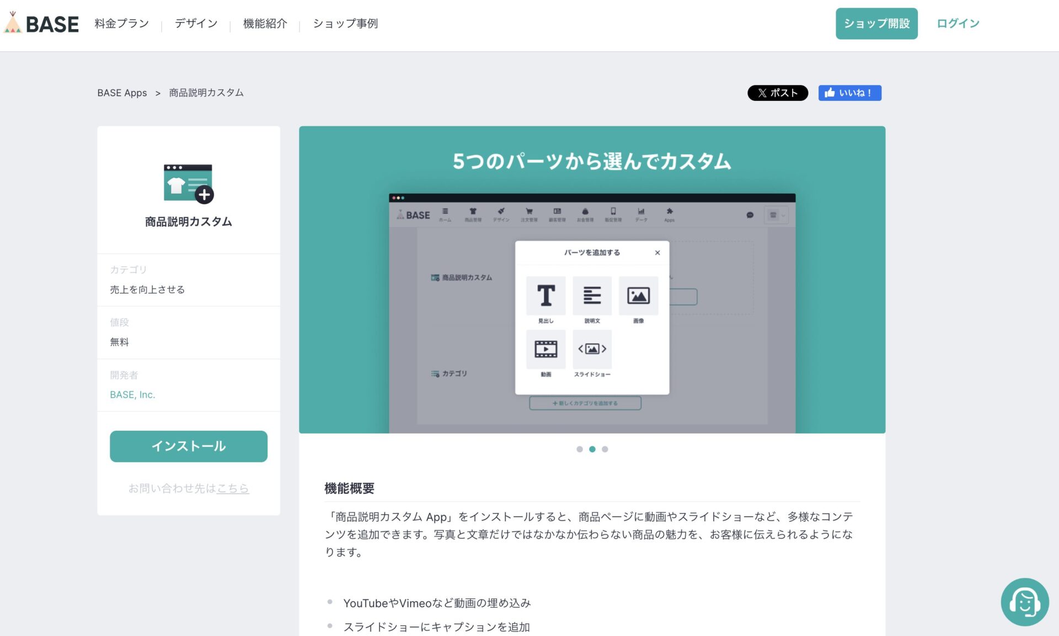Open the chat support icon

1024,602
